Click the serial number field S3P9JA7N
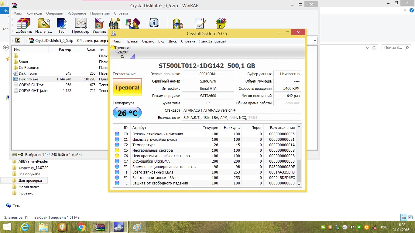This screenshot has height=233, width=415. (x=208, y=81)
